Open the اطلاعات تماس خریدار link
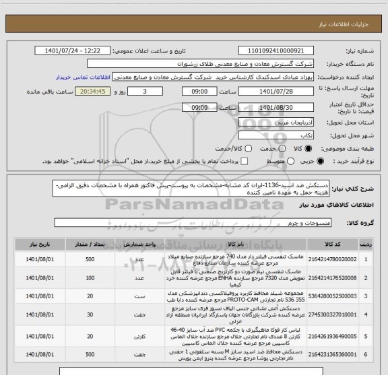The height and width of the screenshot is (375, 388). (83, 77)
